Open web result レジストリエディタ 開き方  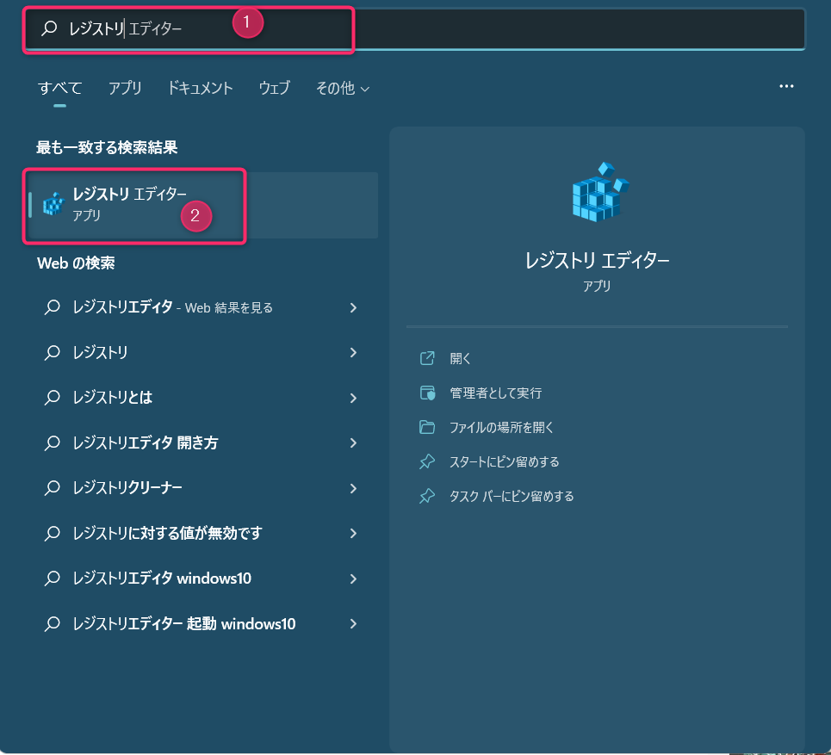click(146, 443)
